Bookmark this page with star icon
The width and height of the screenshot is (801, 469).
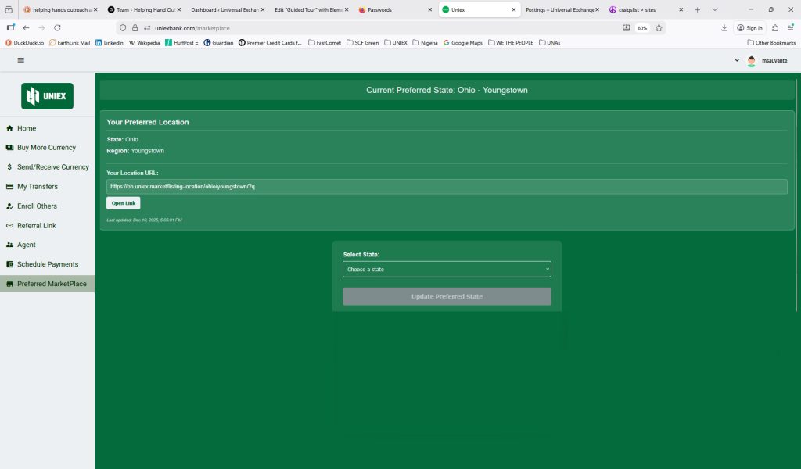(659, 27)
